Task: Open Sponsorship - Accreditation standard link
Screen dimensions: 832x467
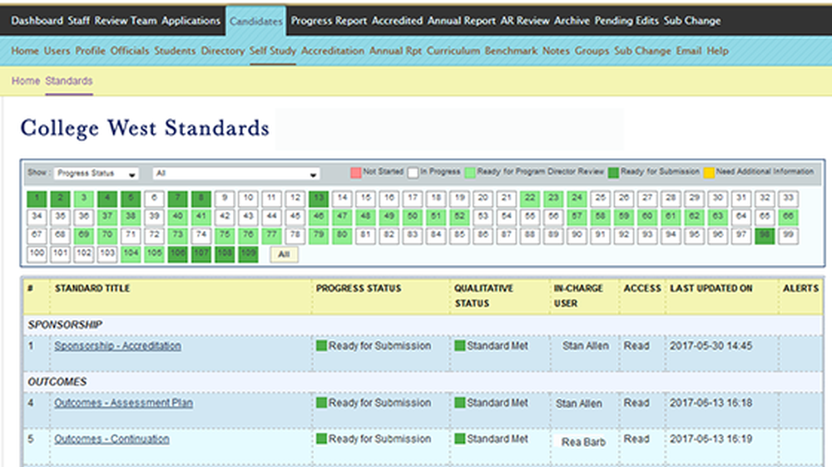Action: 117,346
